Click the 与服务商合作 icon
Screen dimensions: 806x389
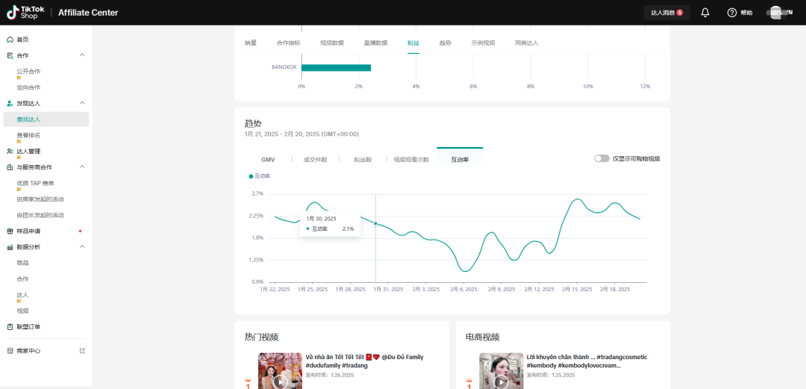click(x=10, y=167)
